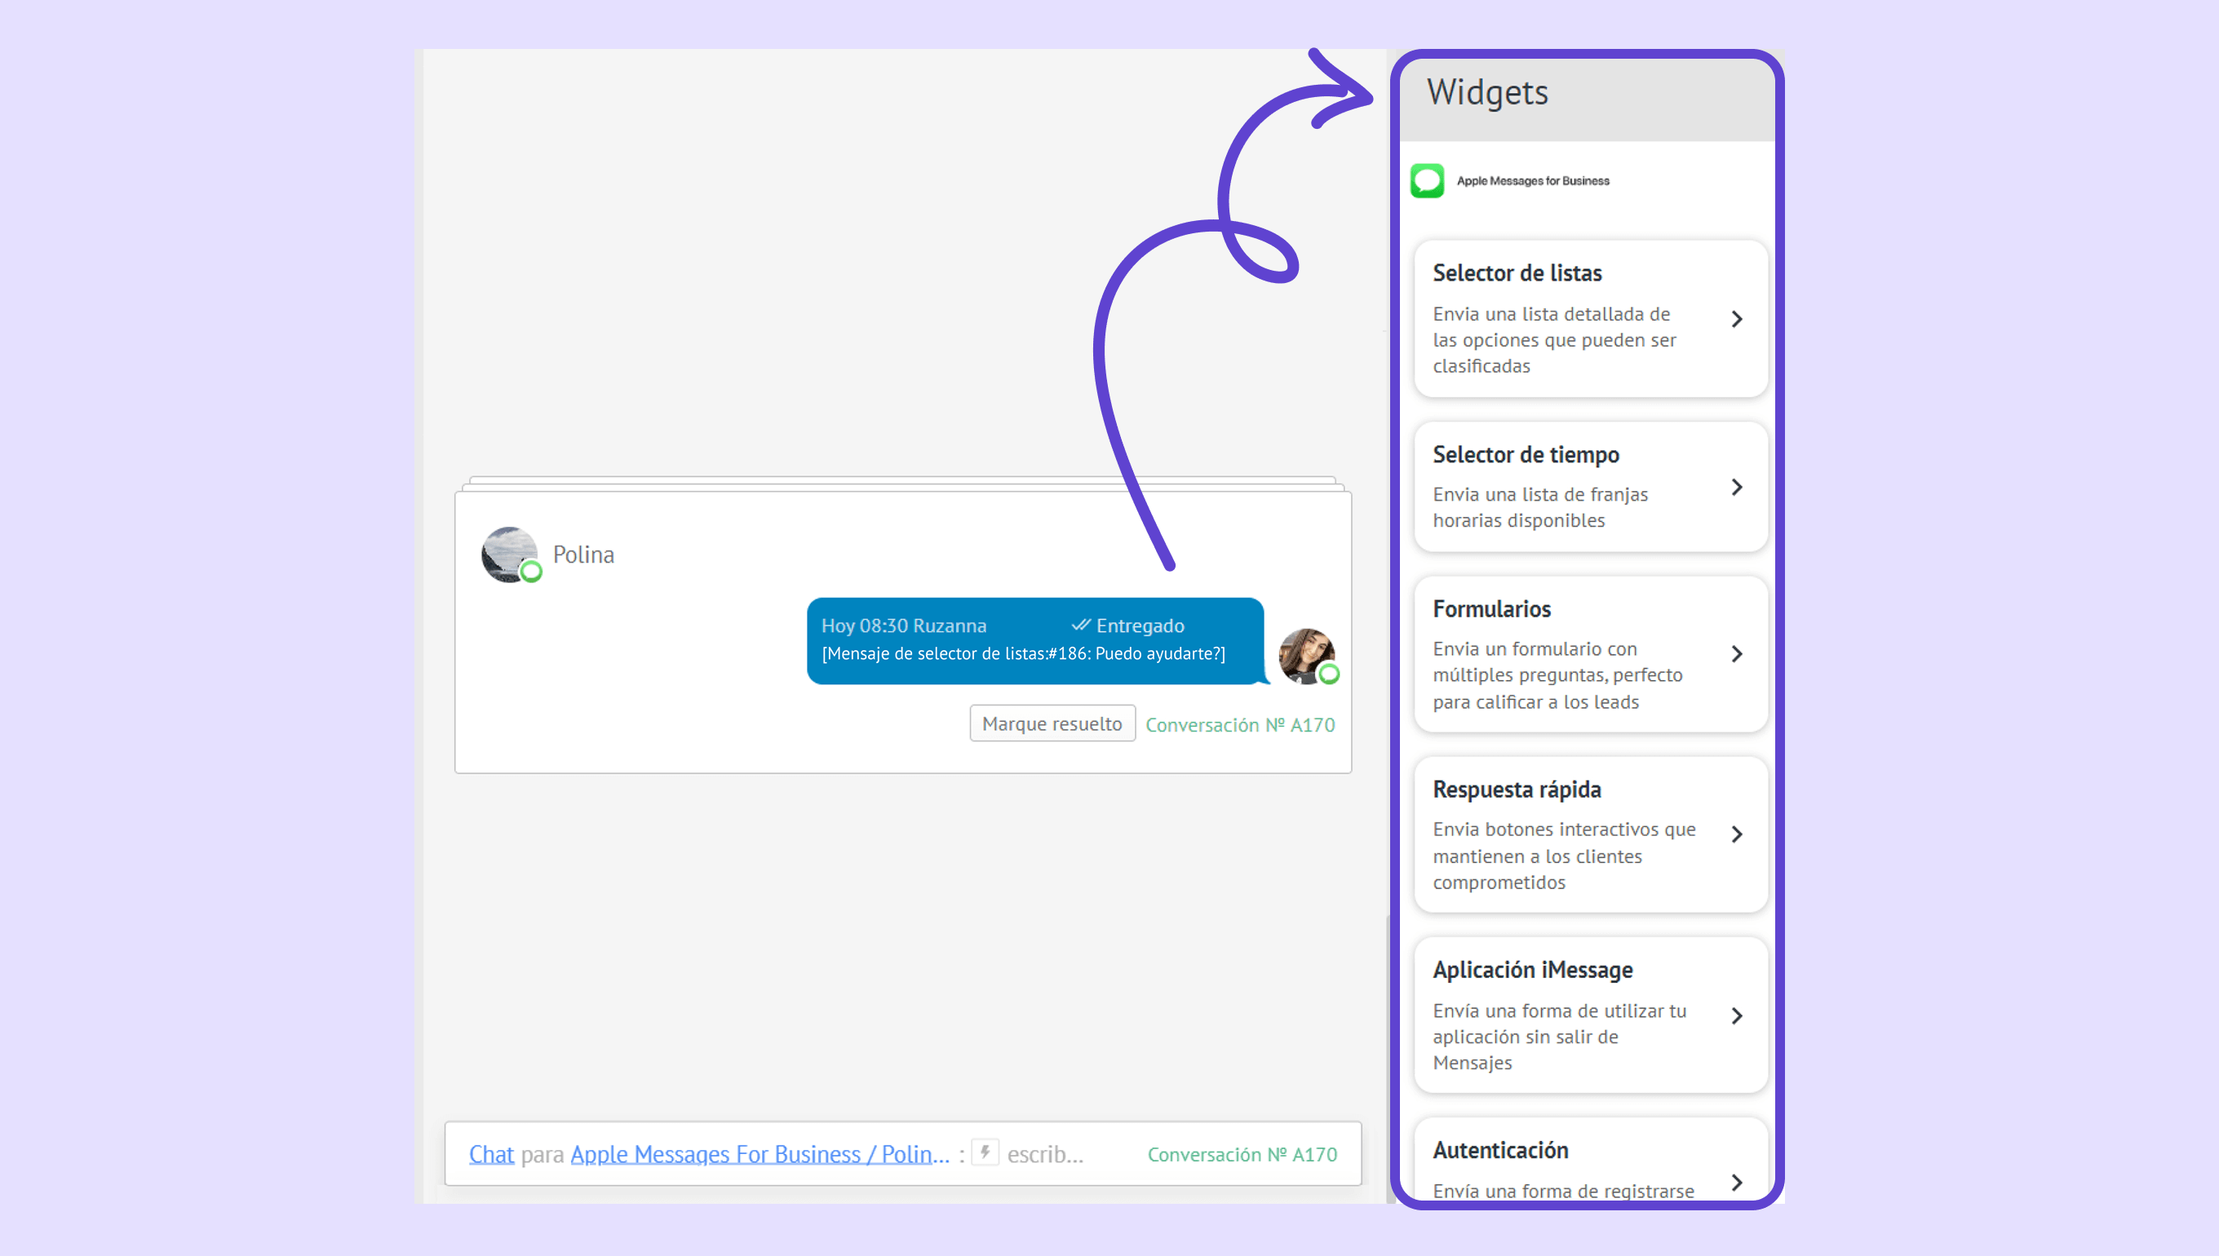Expand the Selector de listas chevron
Screen dimensions: 2219x1256
[1737, 319]
